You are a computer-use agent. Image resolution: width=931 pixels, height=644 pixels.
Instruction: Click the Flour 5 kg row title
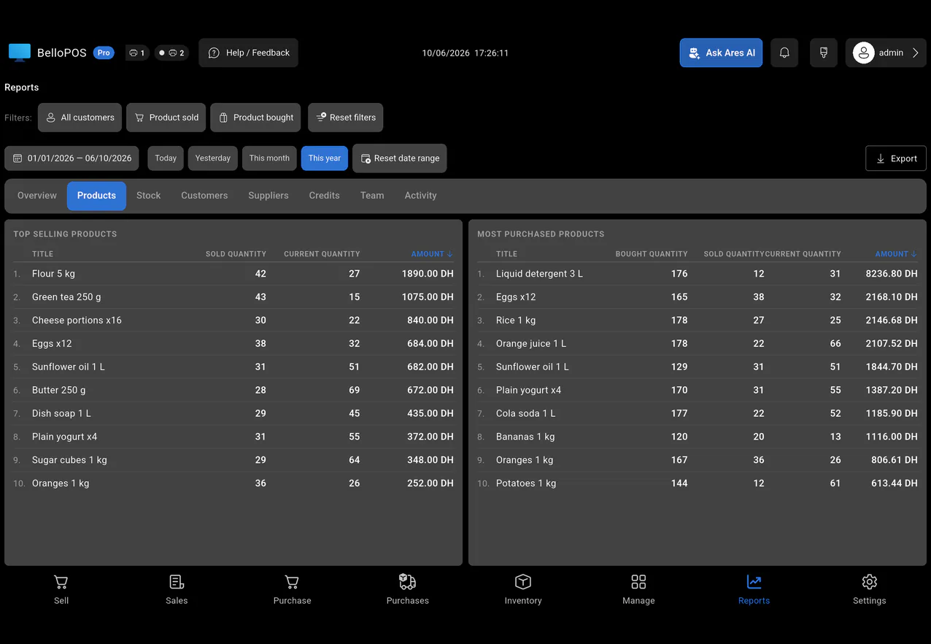(53, 274)
